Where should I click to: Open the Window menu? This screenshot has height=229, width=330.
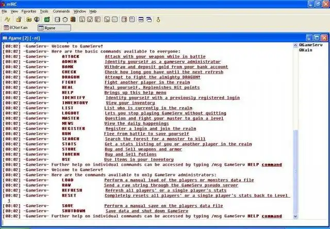79,11
